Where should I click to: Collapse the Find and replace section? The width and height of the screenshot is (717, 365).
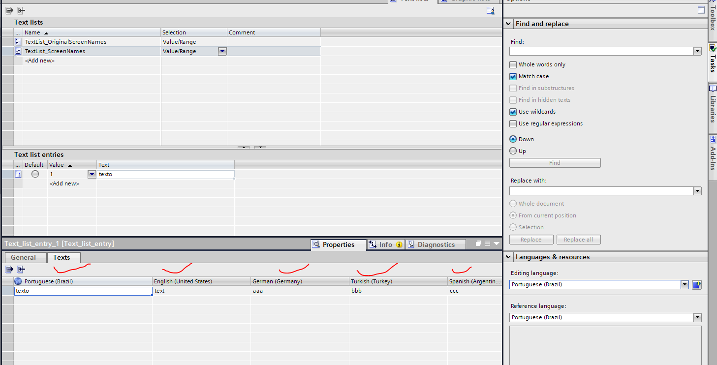coord(509,24)
